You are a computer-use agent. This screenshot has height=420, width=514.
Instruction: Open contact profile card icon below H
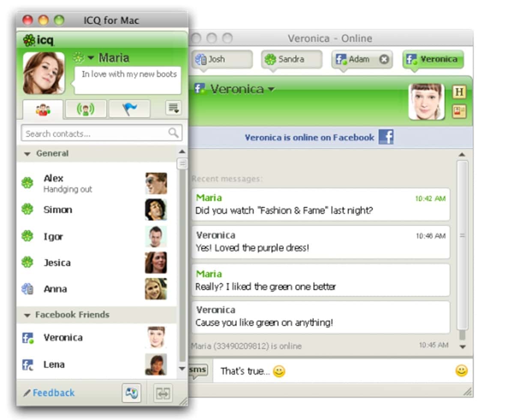[x=459, y=112]
